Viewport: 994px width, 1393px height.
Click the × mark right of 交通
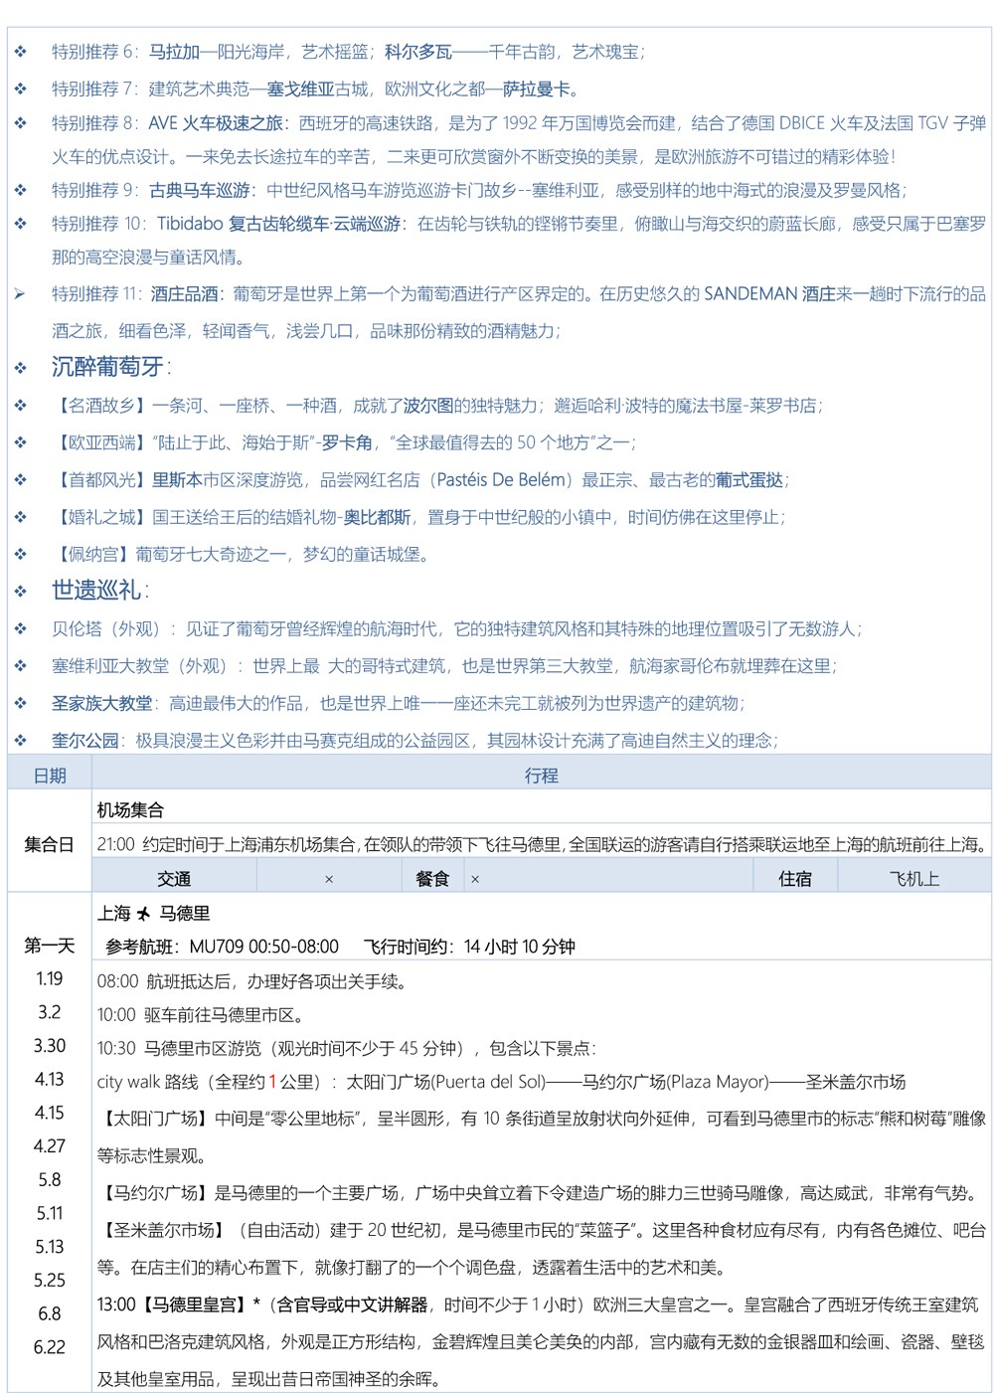pyautogui.click(x=329, y=879)
